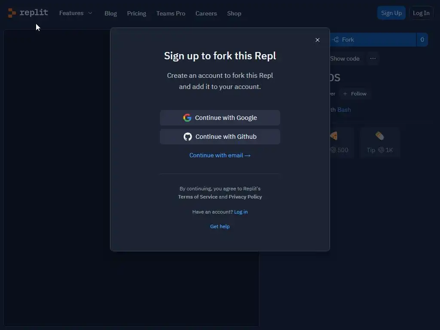The height and width of the screenshot is (330, 440).
Task: Close the sign up dialog
Action: click(x=318, y=40)
